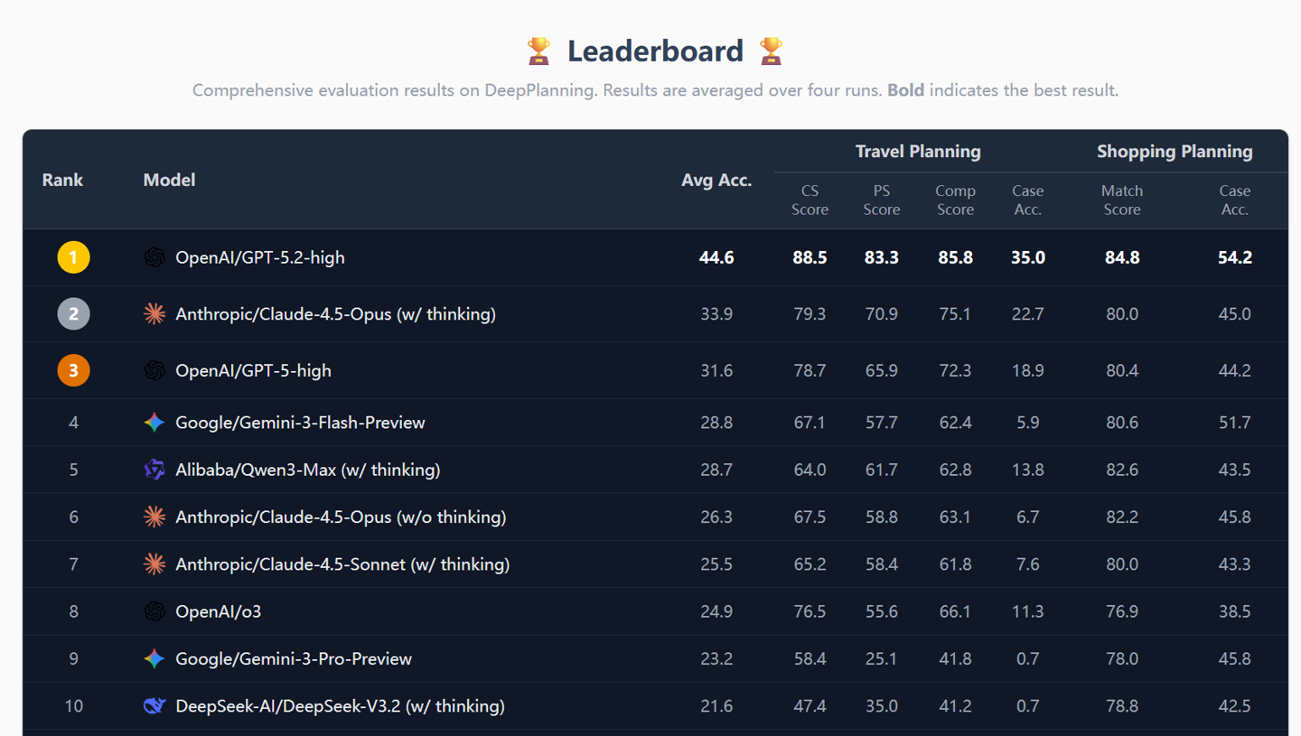Click the CS Score column header
1301x736 pixels.
[x=810, y=200]
